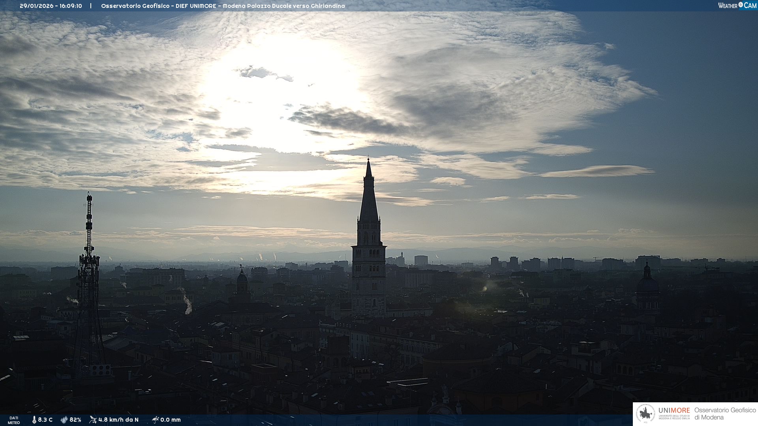This screenshot has width=758, height=426.
Task: Click the WeatherCam logo
Action: tap(737, 6)
